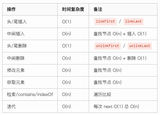
Task: Select the 操作 column header
Action: pos(11,9)
